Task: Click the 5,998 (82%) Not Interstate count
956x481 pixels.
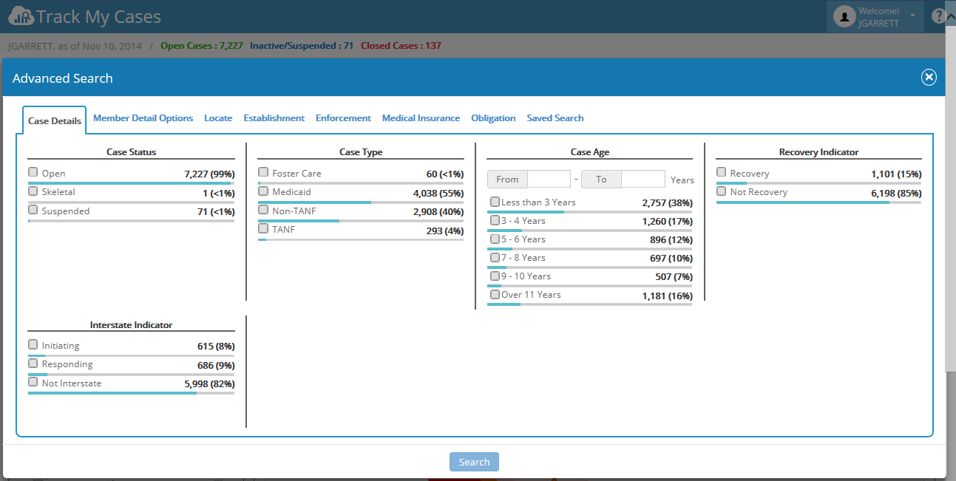Action: (x=209, y=384)
